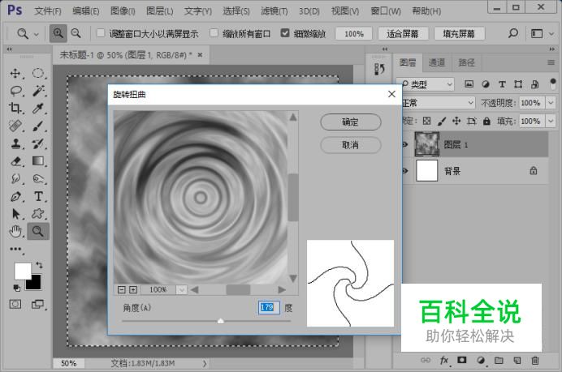The height and width of the screenshot is (372, 562).
Task: Toggle Quick Mask mode
Action: tap(15, 305)
